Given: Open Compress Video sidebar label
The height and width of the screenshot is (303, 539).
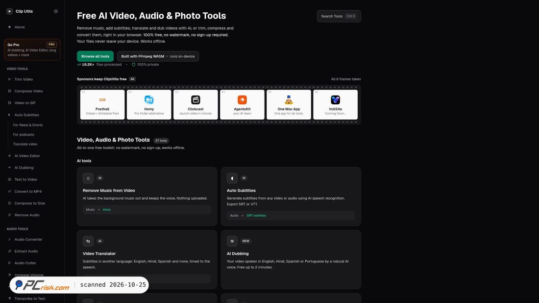Looking at the screenshot, I should coord(28,91).
